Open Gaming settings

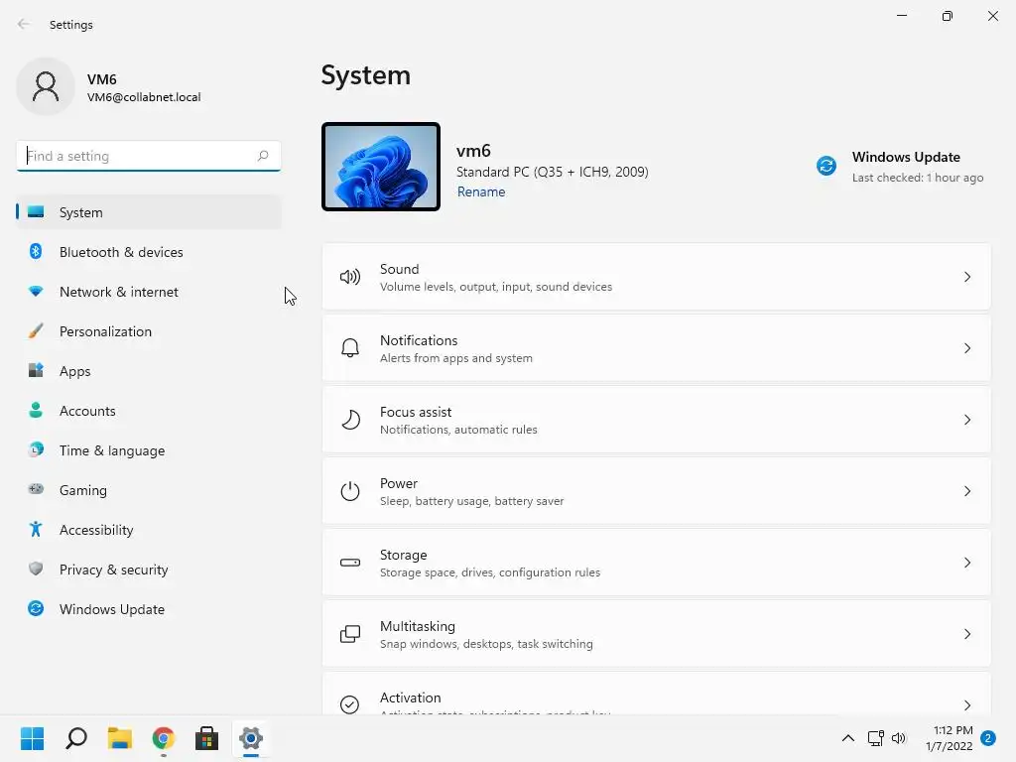[149, 490]
